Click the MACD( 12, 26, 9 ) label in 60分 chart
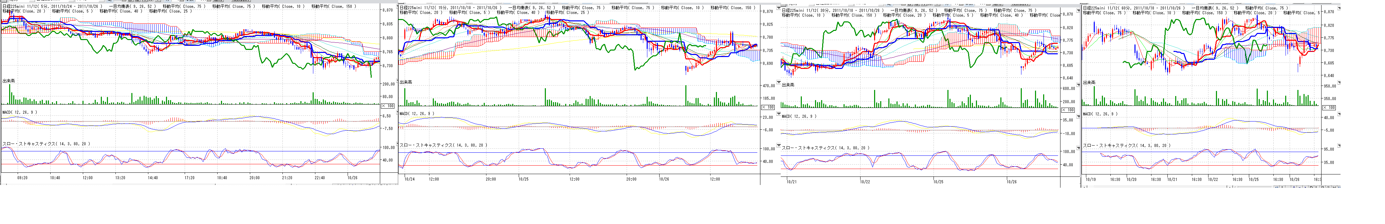This screenshot has width=1385, height=224. tap(1100, 114)
